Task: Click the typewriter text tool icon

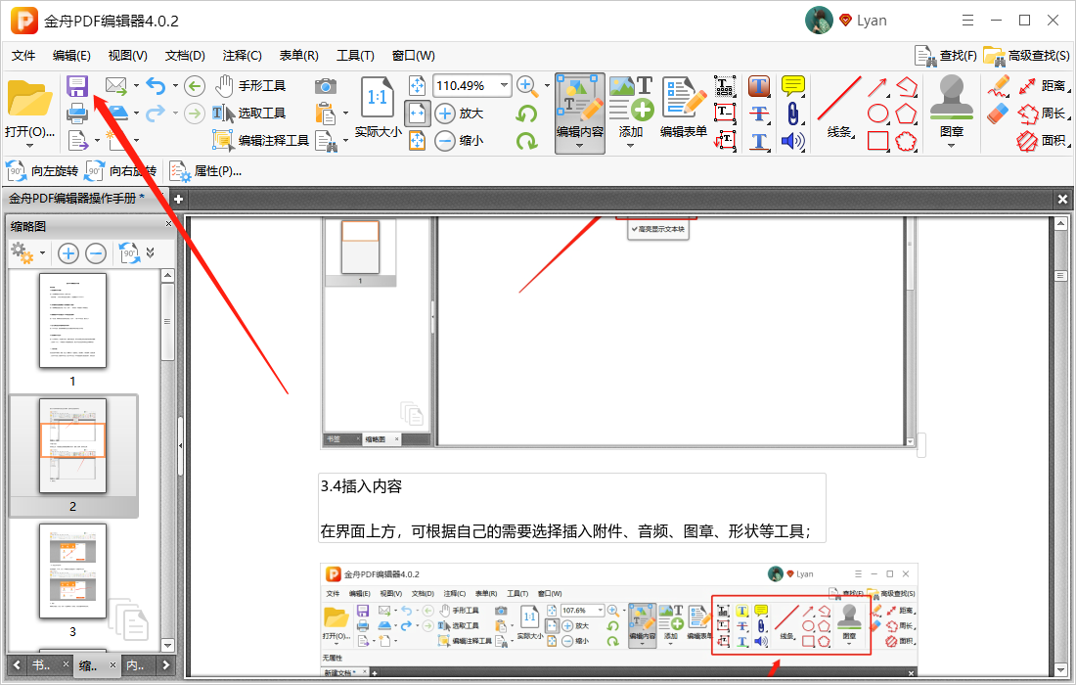Action: [x=725, y=86]
